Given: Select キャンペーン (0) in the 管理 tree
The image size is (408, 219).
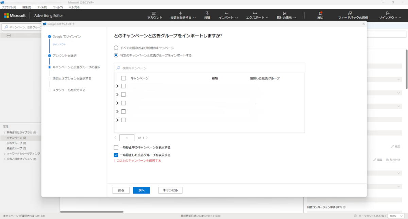Looking at the screenshot, I should [x=16, y=138].
